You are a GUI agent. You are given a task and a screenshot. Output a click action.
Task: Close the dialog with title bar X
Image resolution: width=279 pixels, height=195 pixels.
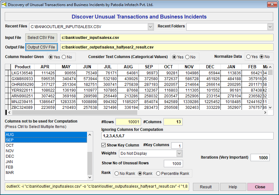point(271,4)
